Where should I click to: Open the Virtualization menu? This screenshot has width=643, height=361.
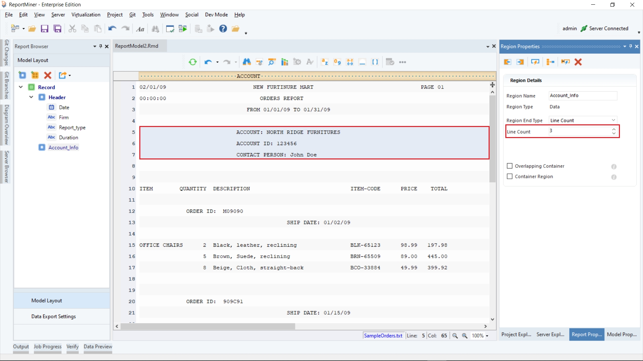pos(86,15)
